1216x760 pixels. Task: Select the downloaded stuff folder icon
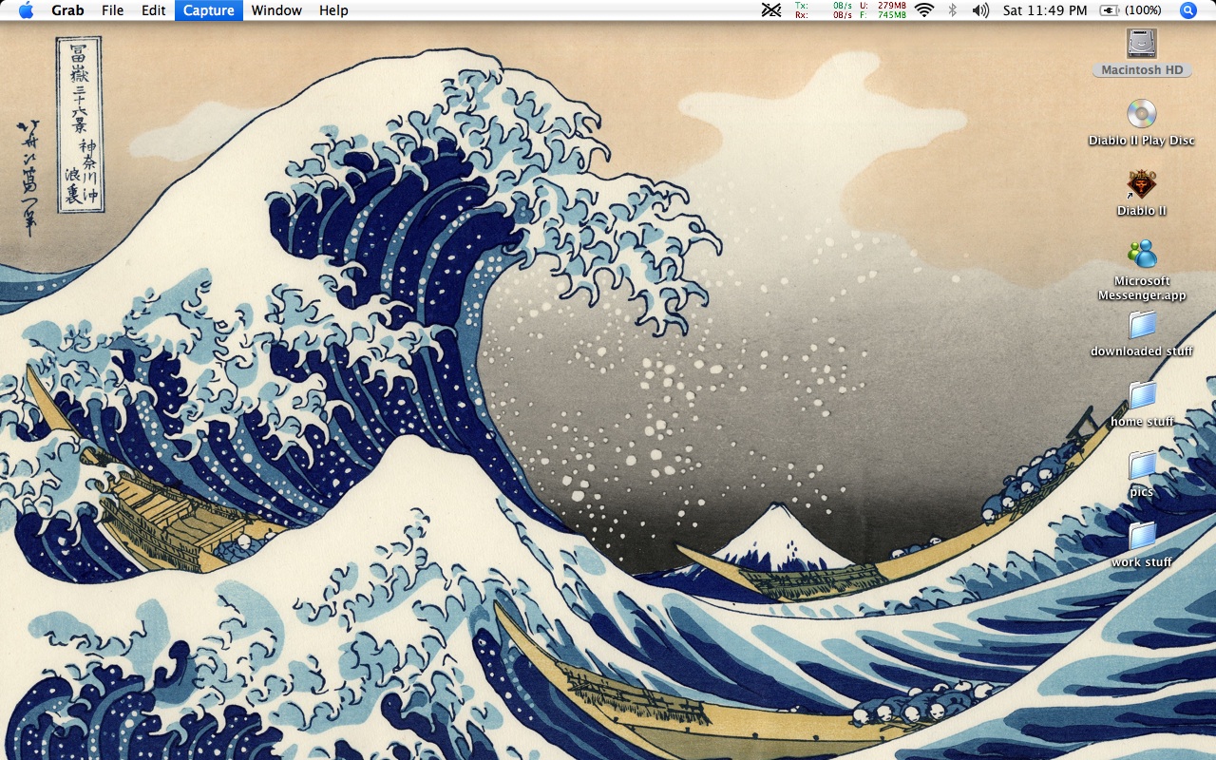tap(1142, 325)
